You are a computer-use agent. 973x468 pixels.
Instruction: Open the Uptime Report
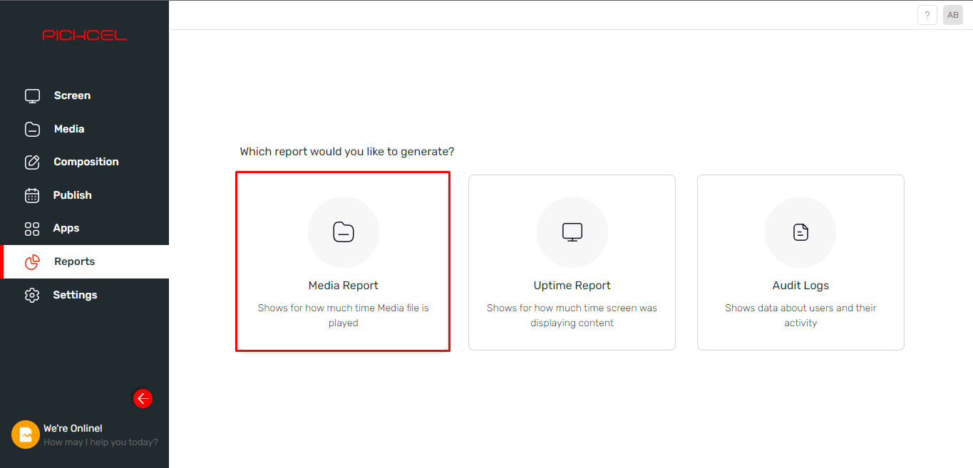572,262
